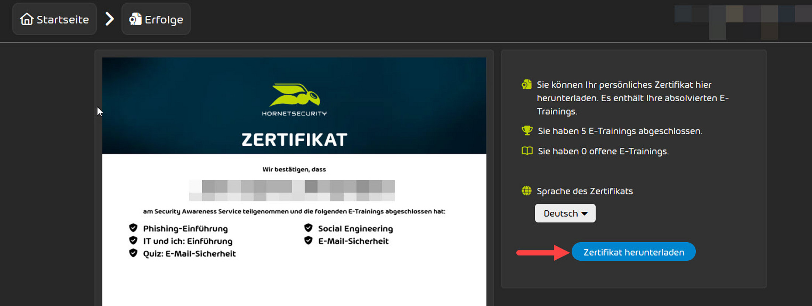
Task: Click shield checkmark next to Phishing-Einführung
Action: [x=133, y=228]
